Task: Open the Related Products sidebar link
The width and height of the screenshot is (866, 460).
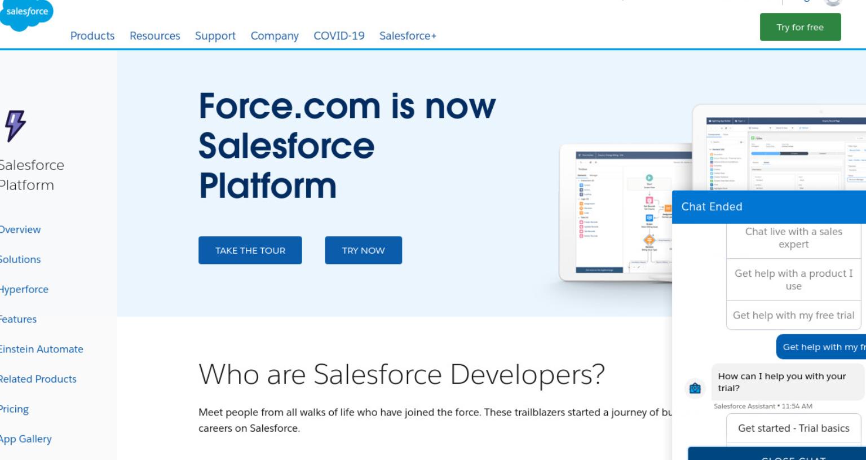Action: 38,379
